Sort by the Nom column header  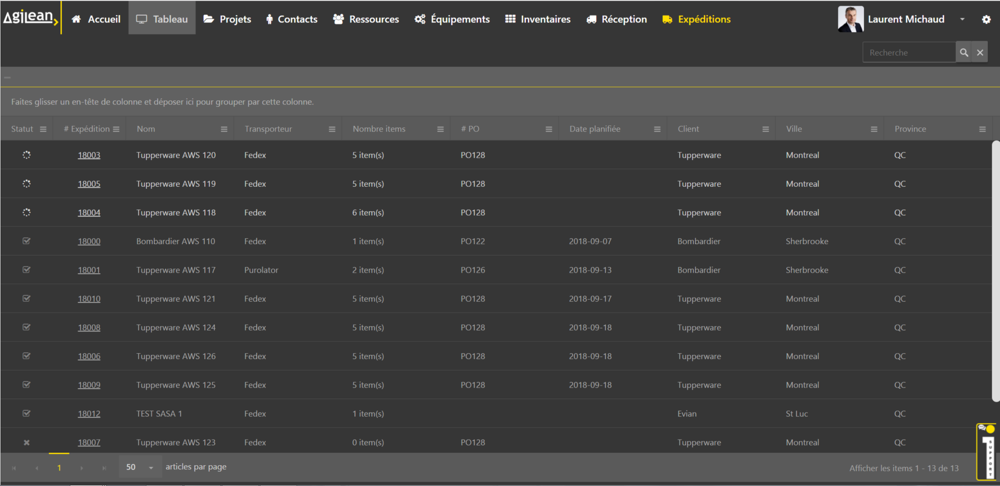click(x=146, y=129)
